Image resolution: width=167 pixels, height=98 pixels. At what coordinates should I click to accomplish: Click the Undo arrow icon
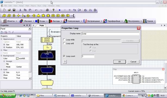pyautogui.click(x=36, y=10)
